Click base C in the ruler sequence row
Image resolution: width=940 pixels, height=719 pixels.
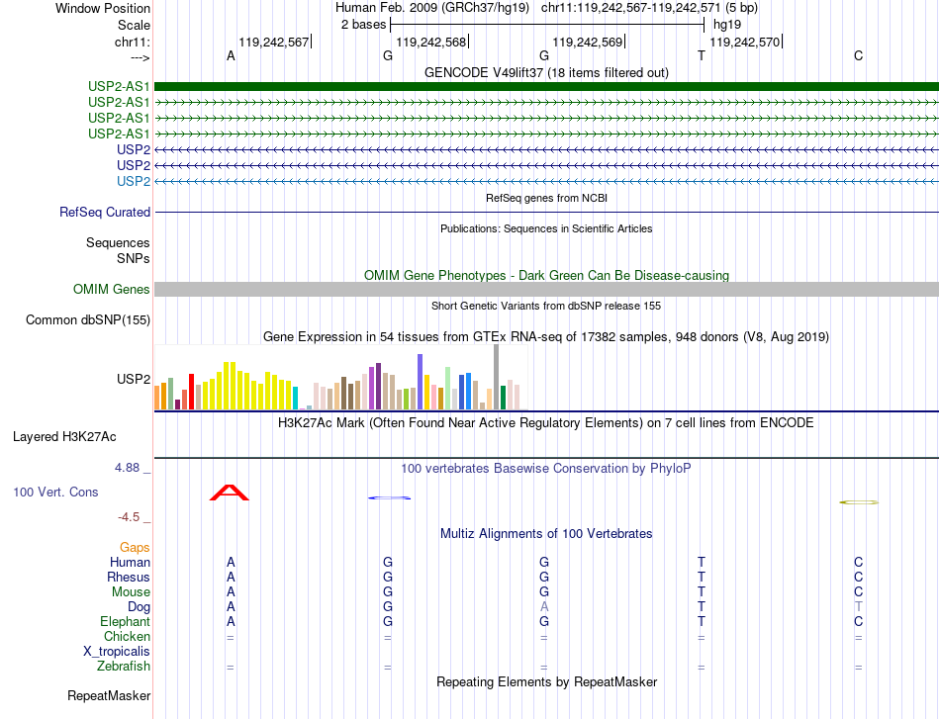point(859,55)
